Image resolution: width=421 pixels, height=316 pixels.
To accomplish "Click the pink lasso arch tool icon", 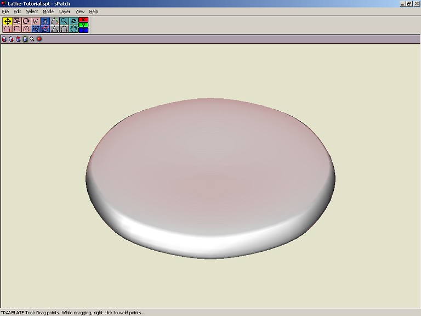I will point(26,29).
